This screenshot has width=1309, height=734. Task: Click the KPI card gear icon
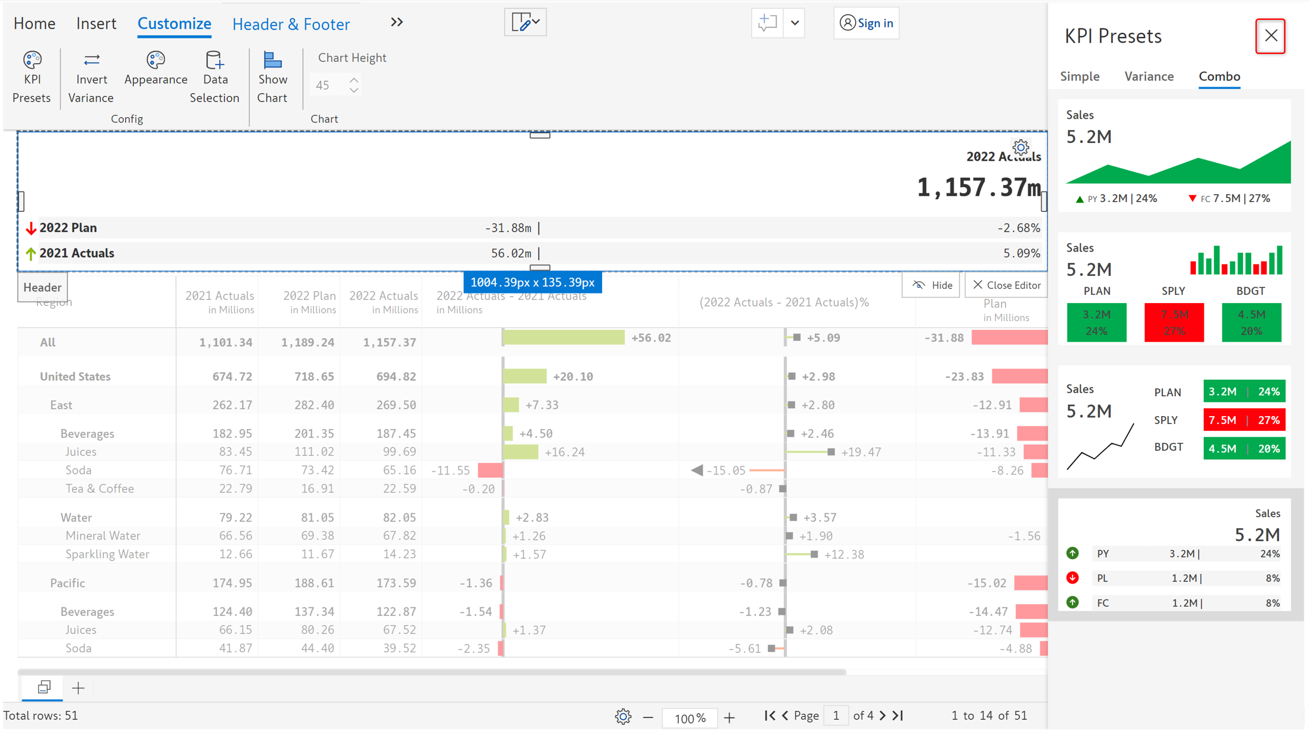pos(1021,148)
